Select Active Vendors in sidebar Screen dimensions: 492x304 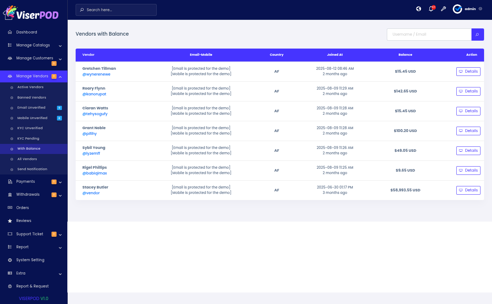click(x=30, y=87)
